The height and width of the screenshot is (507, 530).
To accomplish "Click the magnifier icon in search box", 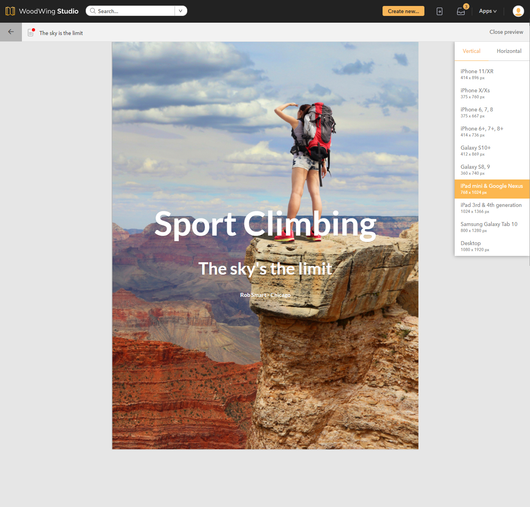I will pos(93,11).
